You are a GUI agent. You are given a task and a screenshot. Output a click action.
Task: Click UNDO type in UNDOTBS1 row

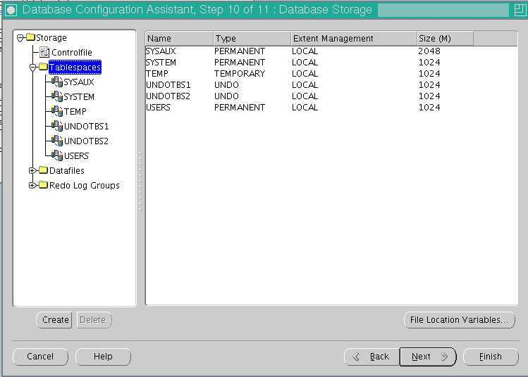pos(226,84)
